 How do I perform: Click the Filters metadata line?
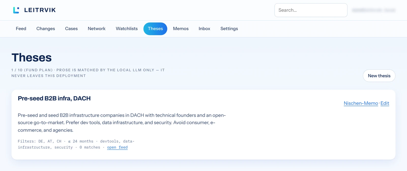pos(76,144)
